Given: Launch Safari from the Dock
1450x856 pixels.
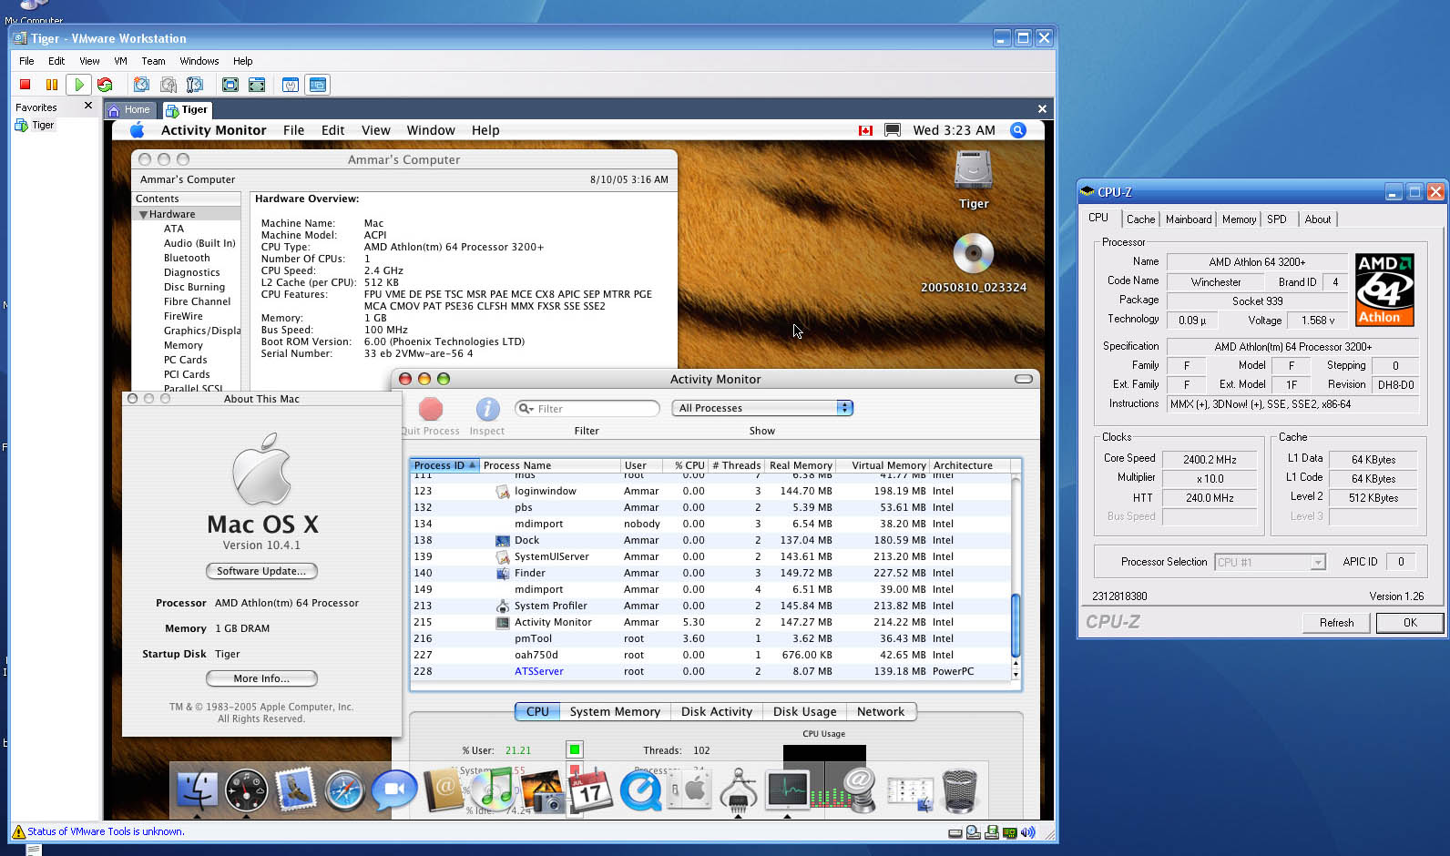Looking at the screenshot, I should (x=344, y=790).
